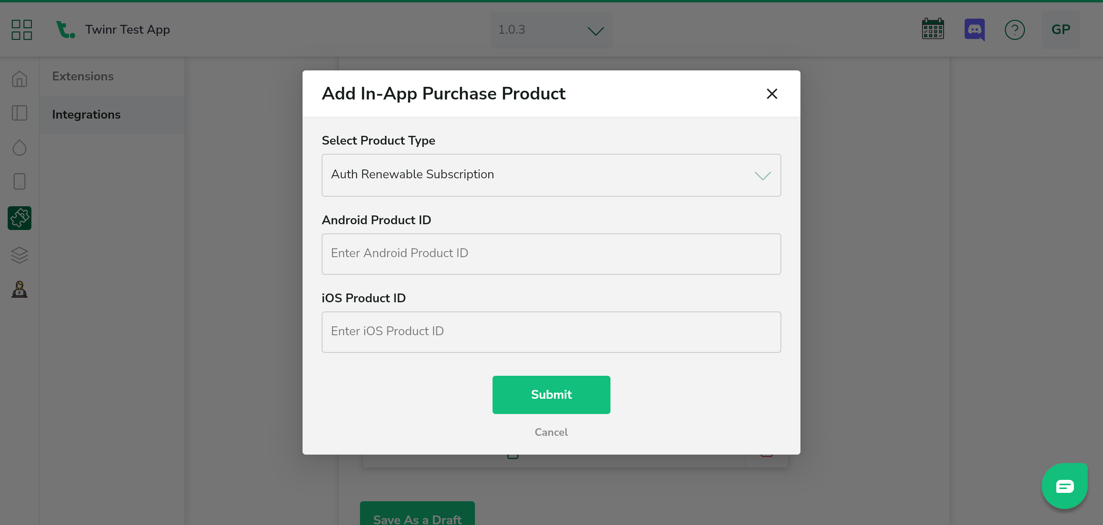The height and width of the screenshot is (525, 1103).
Task: Open the layers stack sidebar icon
Action: (20, 255)
